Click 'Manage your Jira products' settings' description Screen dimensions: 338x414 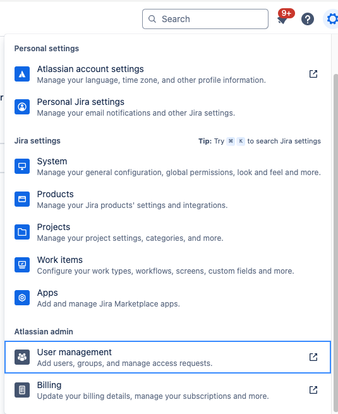[133, 205]
